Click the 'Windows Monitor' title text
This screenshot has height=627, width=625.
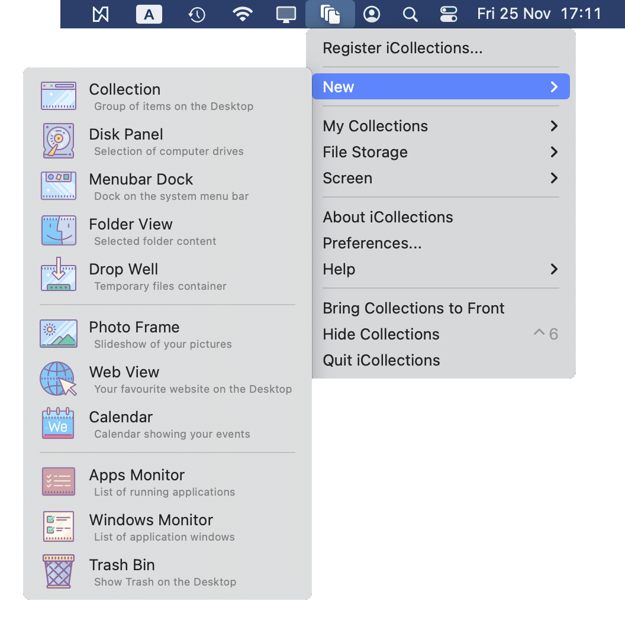coord(152,521)
